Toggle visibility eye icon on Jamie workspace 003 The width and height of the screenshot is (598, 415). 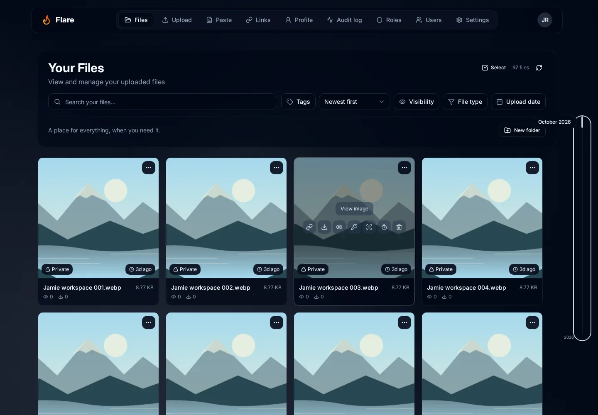click(x=339, y=227)
